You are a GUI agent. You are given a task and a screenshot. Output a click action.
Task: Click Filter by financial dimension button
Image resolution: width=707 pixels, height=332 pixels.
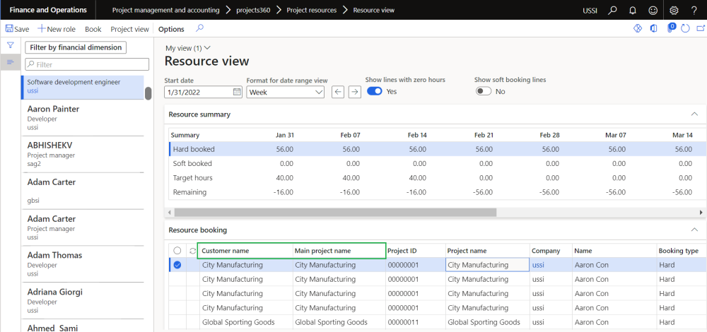pyautogui.click(x=76, y=47)
